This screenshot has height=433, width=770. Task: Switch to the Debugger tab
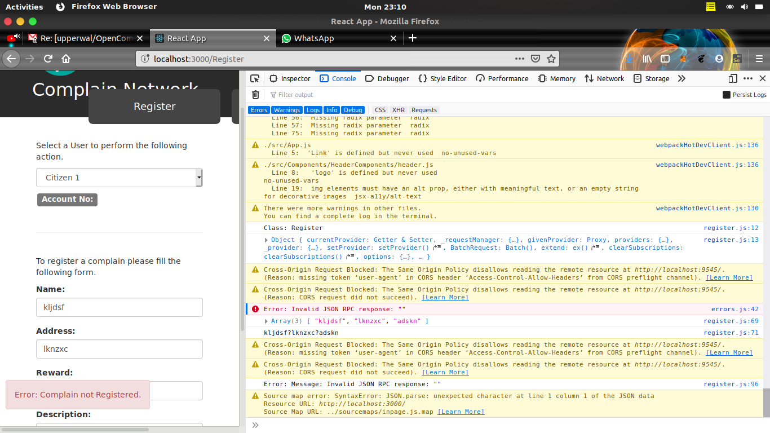[387, 78]
